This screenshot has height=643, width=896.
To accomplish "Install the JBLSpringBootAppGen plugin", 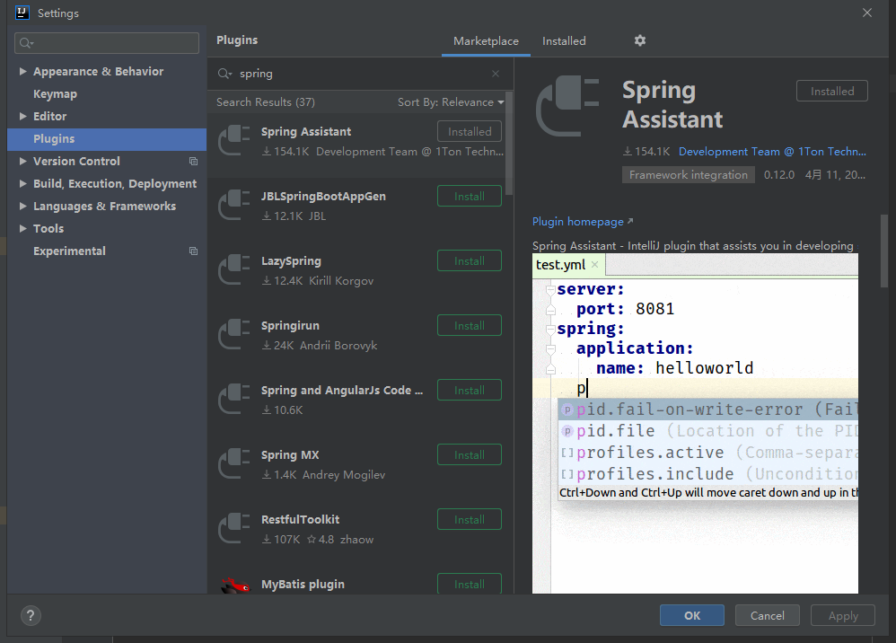I will (469, 196).
